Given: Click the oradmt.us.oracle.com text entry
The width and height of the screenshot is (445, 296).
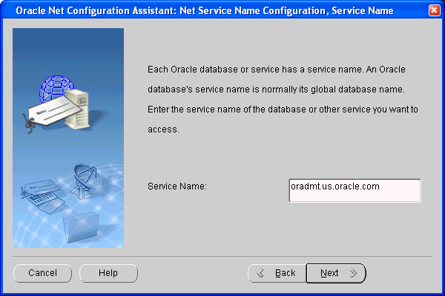Looking at the screenshot, I should (335, 186).
